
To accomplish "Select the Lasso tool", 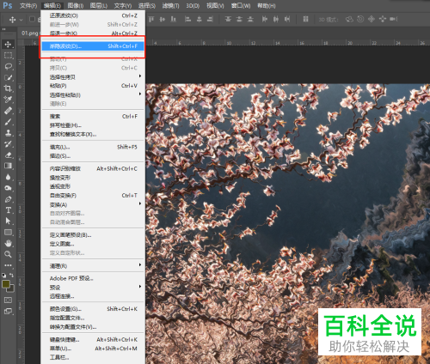I will click(8, 66).
